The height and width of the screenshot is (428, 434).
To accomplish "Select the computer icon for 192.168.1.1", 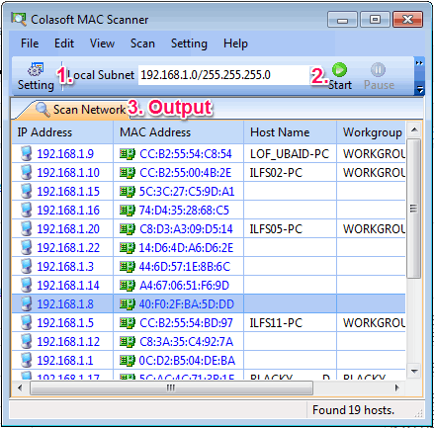I will click(26, 360).
